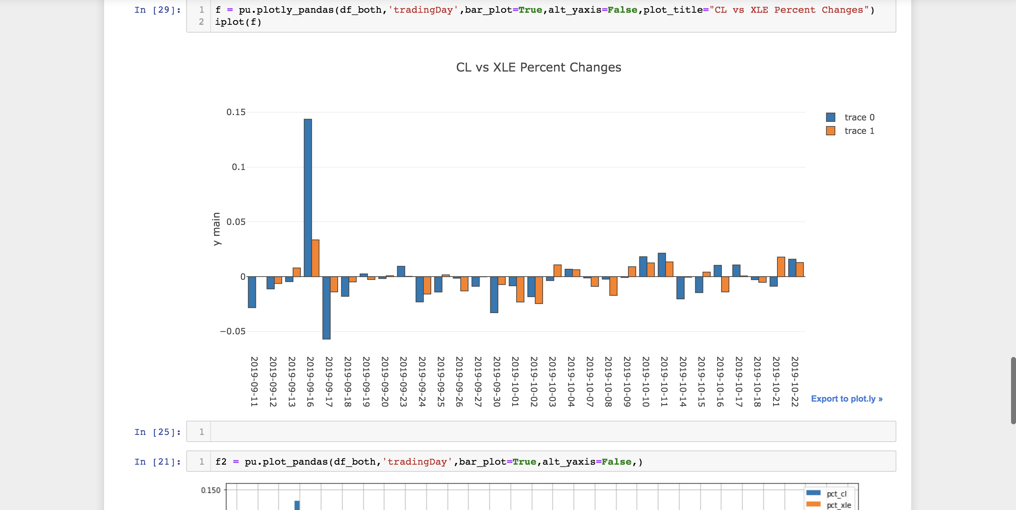Click the orange bar for 2019-09-16
Viewport: 1016px width, 510px height.
click(315, 258)
